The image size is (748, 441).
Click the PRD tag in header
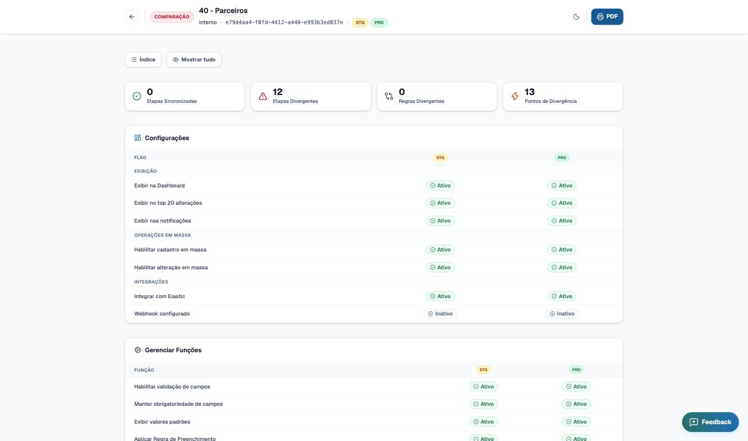point(379,23)
